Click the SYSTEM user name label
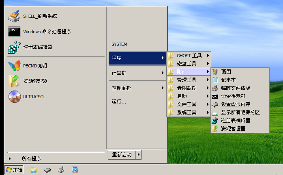The height and width of the screenshot is (175, 283). [x=119, y=44]
